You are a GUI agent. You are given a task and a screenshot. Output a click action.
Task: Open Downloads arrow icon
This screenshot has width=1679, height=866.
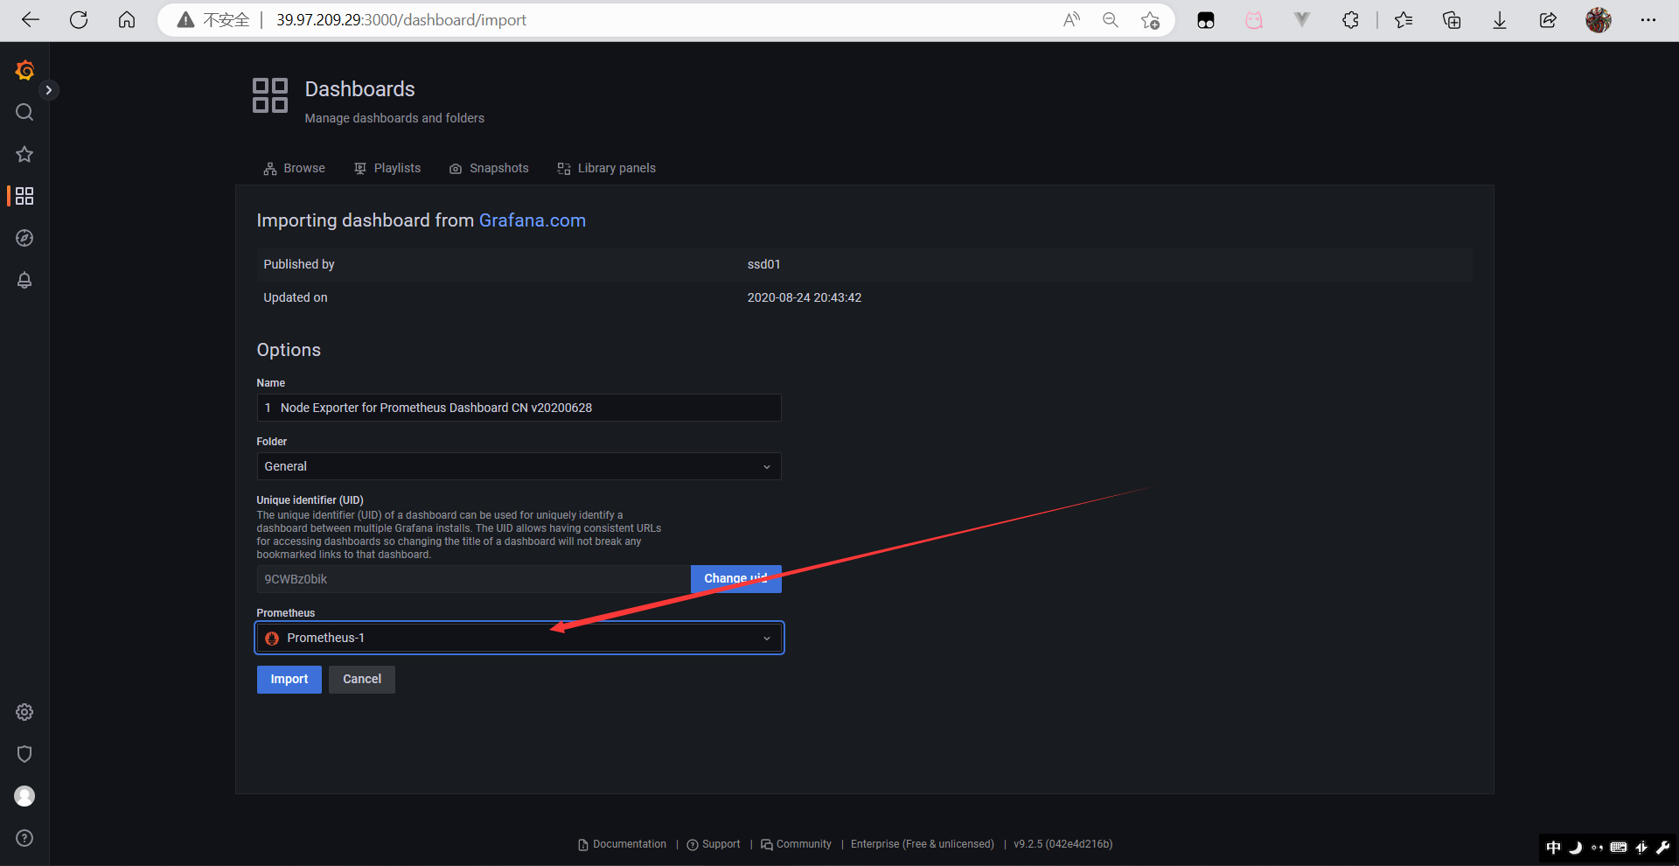pyautogui.click(x=1500, y=20)
